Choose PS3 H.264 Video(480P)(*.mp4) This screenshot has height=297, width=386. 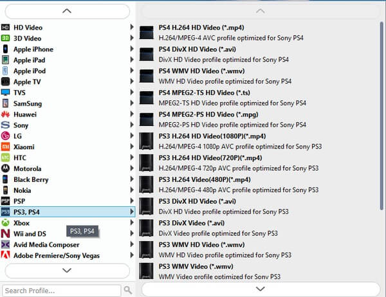coord(259,184)
